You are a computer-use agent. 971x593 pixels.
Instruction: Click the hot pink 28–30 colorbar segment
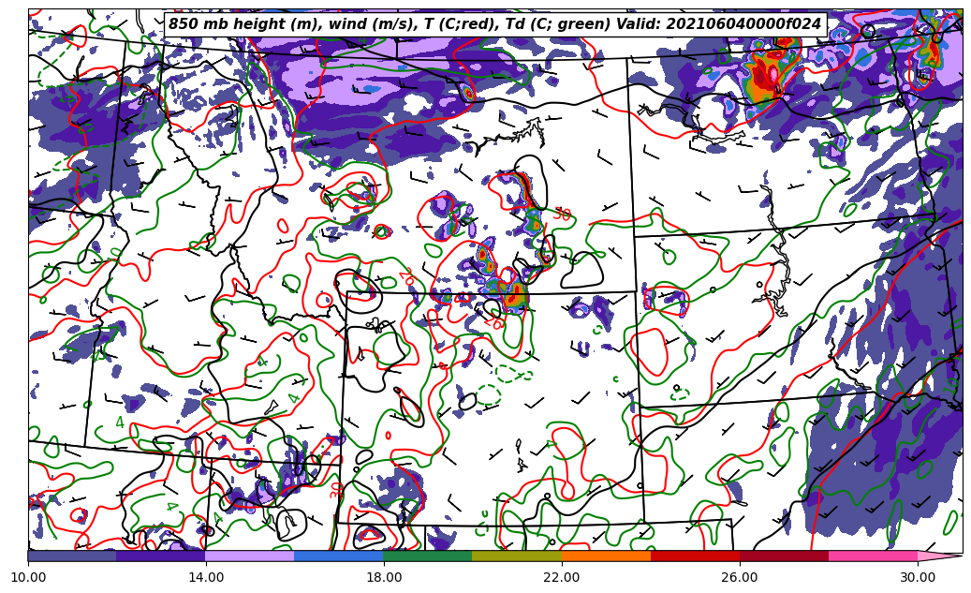pyautogui.click(x=874, y=556)
